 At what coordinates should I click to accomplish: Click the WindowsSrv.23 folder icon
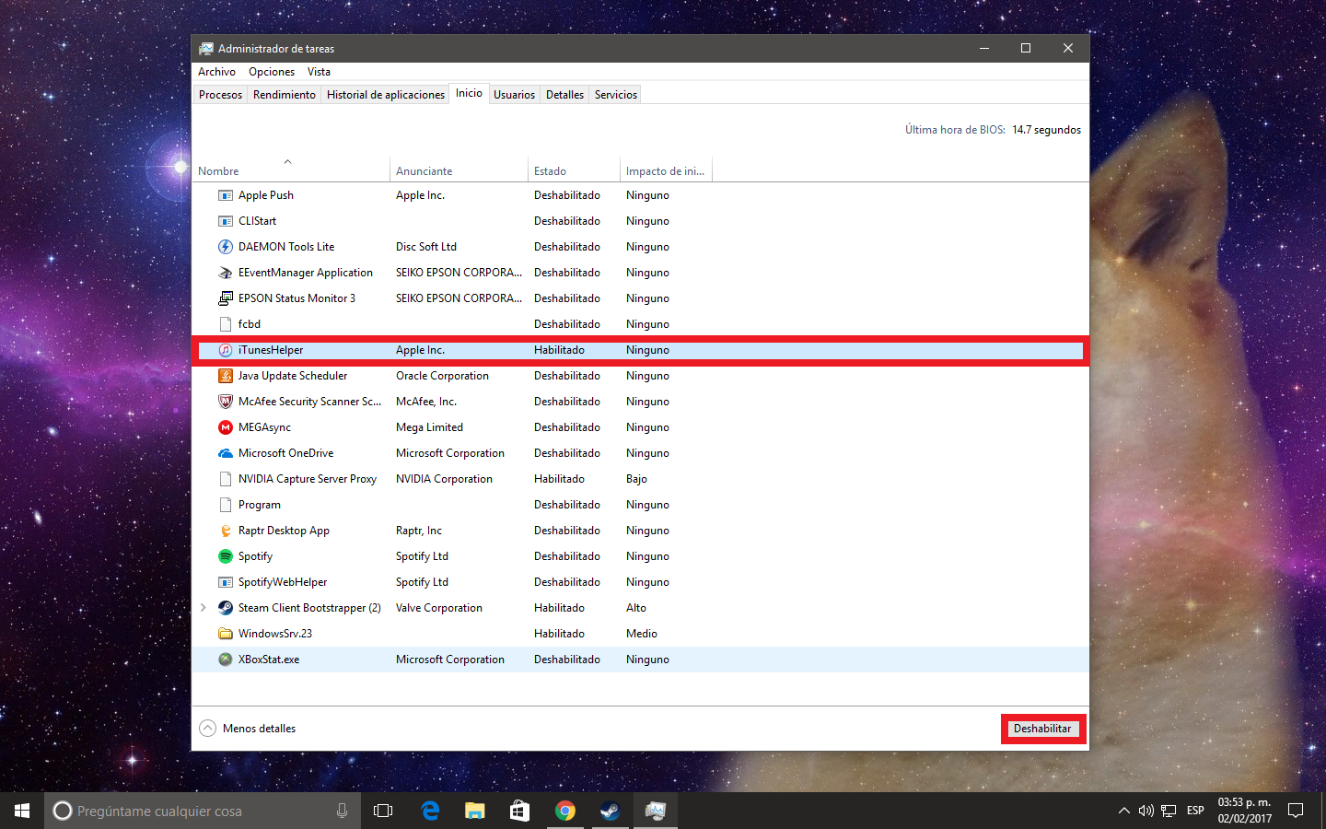(x=226, y=634)
